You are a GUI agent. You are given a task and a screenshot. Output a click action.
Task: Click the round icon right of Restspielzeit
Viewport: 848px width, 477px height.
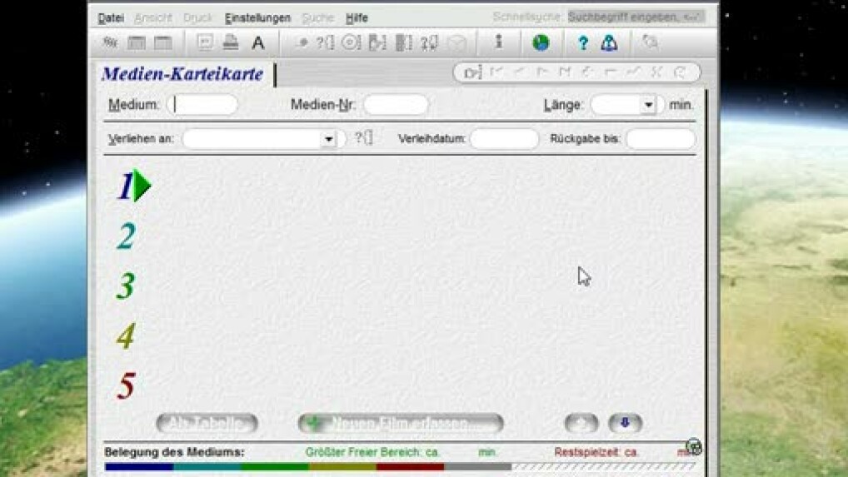pos(693,447)
